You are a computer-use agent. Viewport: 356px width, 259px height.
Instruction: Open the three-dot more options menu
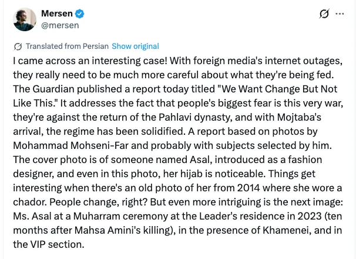pyautogui.click(x=340, y=14)
